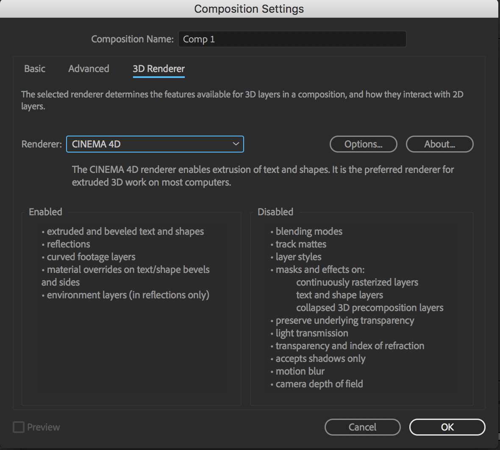Click the "Composition Name:" label
This screenshot has width=500, height=450.
[132, 39]
